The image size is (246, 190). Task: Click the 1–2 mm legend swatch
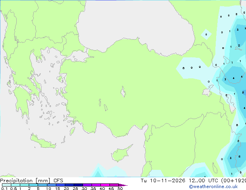point(24,185)
